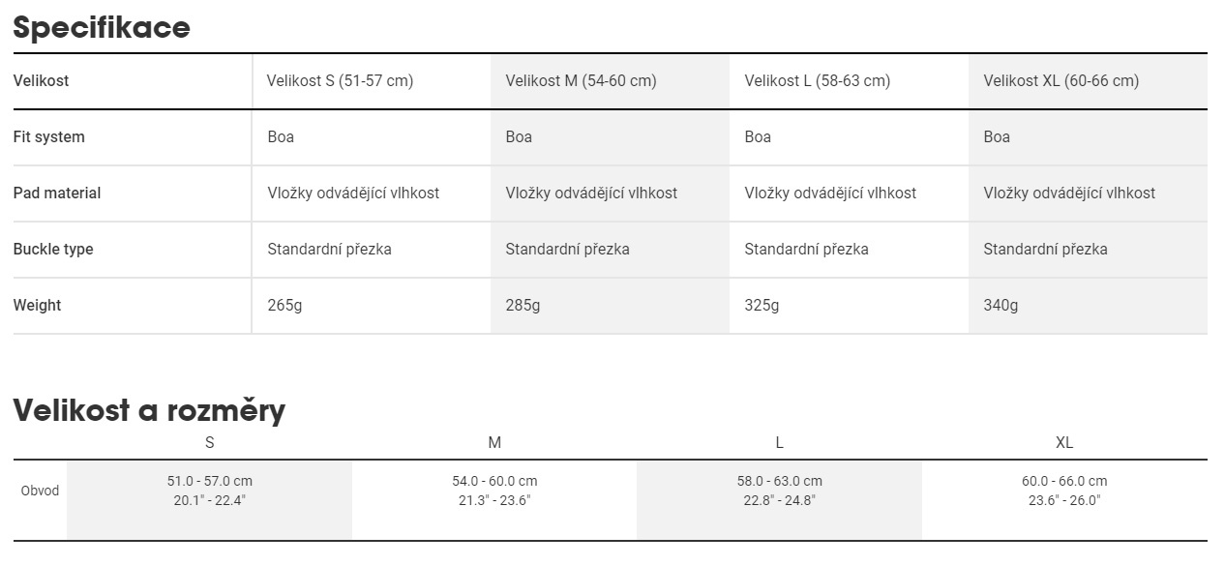Click the Fit system row label

[49, 137]
